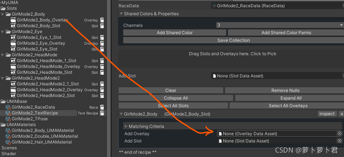
Task: Remove GirlMode2_Body slot with x button
Action: pyautogui.click(x=341, y=114)
